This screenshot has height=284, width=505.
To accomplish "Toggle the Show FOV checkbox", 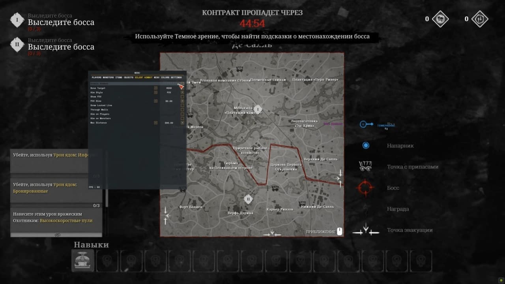I will click(x=182, y=97).
